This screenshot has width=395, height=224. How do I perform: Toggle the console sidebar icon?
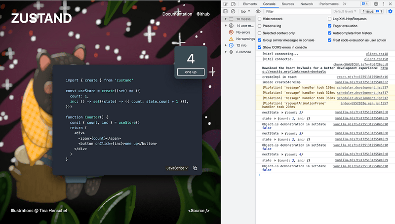pyautogui.click(x=226, y=11)
